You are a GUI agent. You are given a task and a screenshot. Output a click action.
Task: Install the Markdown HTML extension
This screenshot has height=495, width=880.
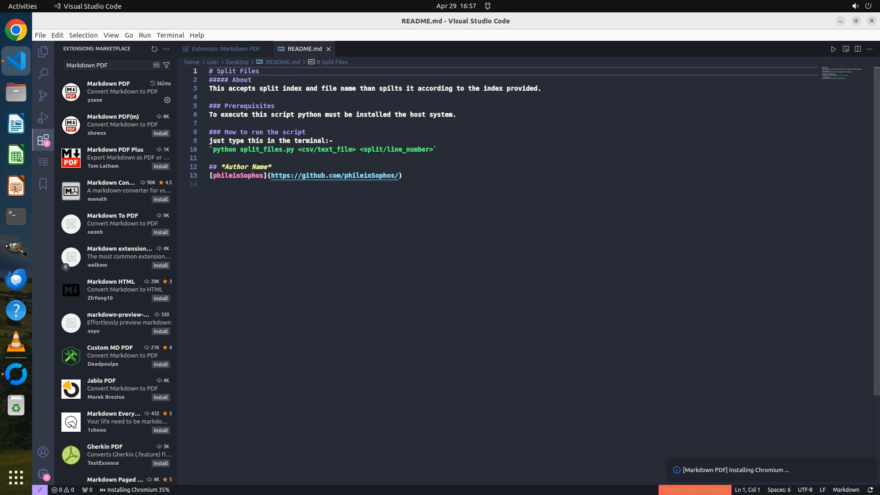tap(160, 298)
